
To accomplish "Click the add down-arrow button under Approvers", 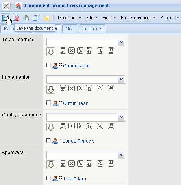I will coord(51,165).
